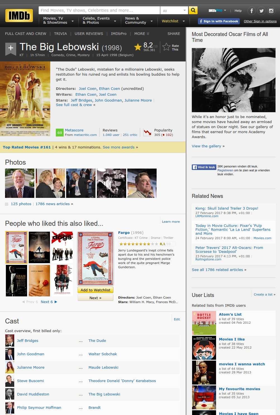
Task: Open IMDb's Twitter page icon
Action: 261,11
